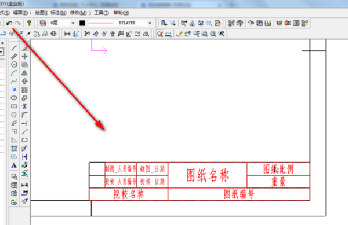Select the Mirror tool
The width and height of the screenshot is (348, 225).
[24, 73]
